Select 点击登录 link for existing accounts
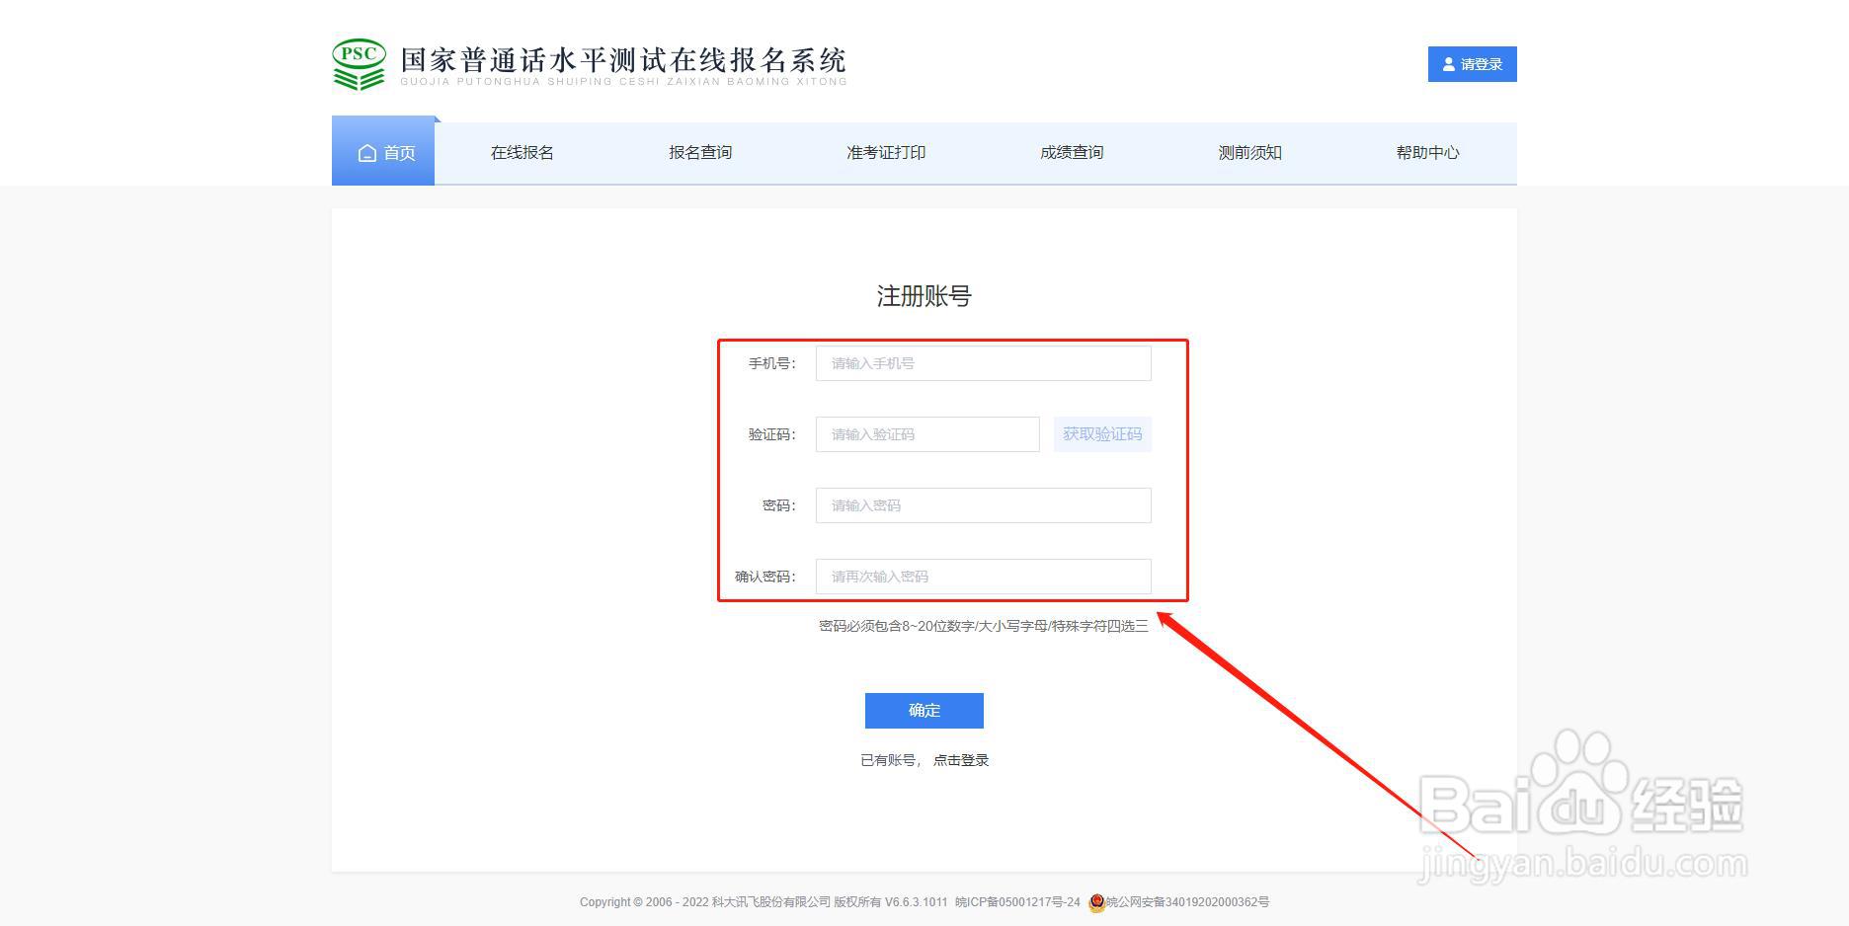This screenshot has width=1849, height=926. pyautogui.click(x=961, y=759)
